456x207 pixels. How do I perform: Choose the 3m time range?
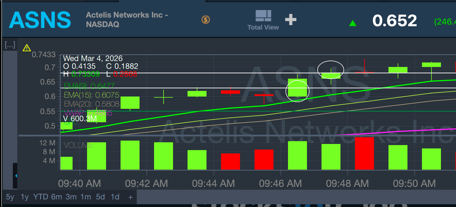[x=71, y=197]
